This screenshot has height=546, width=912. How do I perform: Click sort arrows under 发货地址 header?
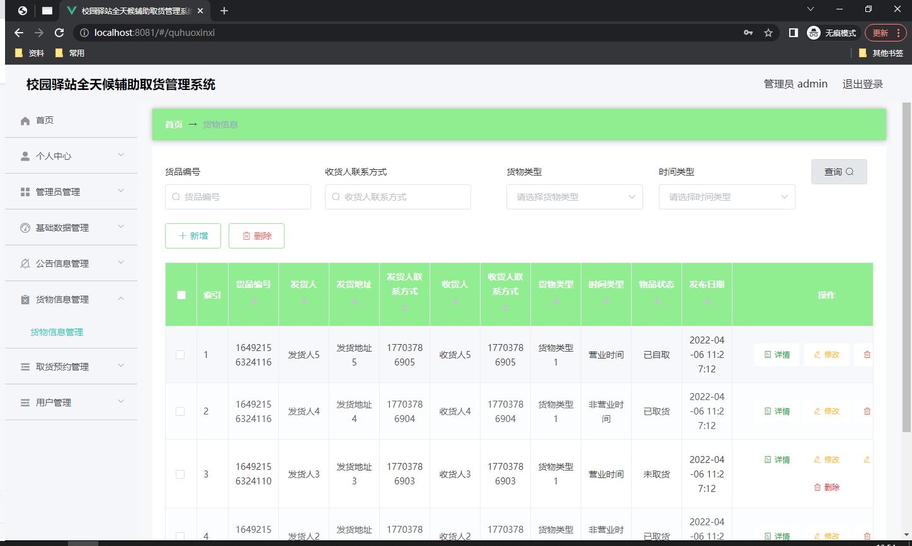355,302
